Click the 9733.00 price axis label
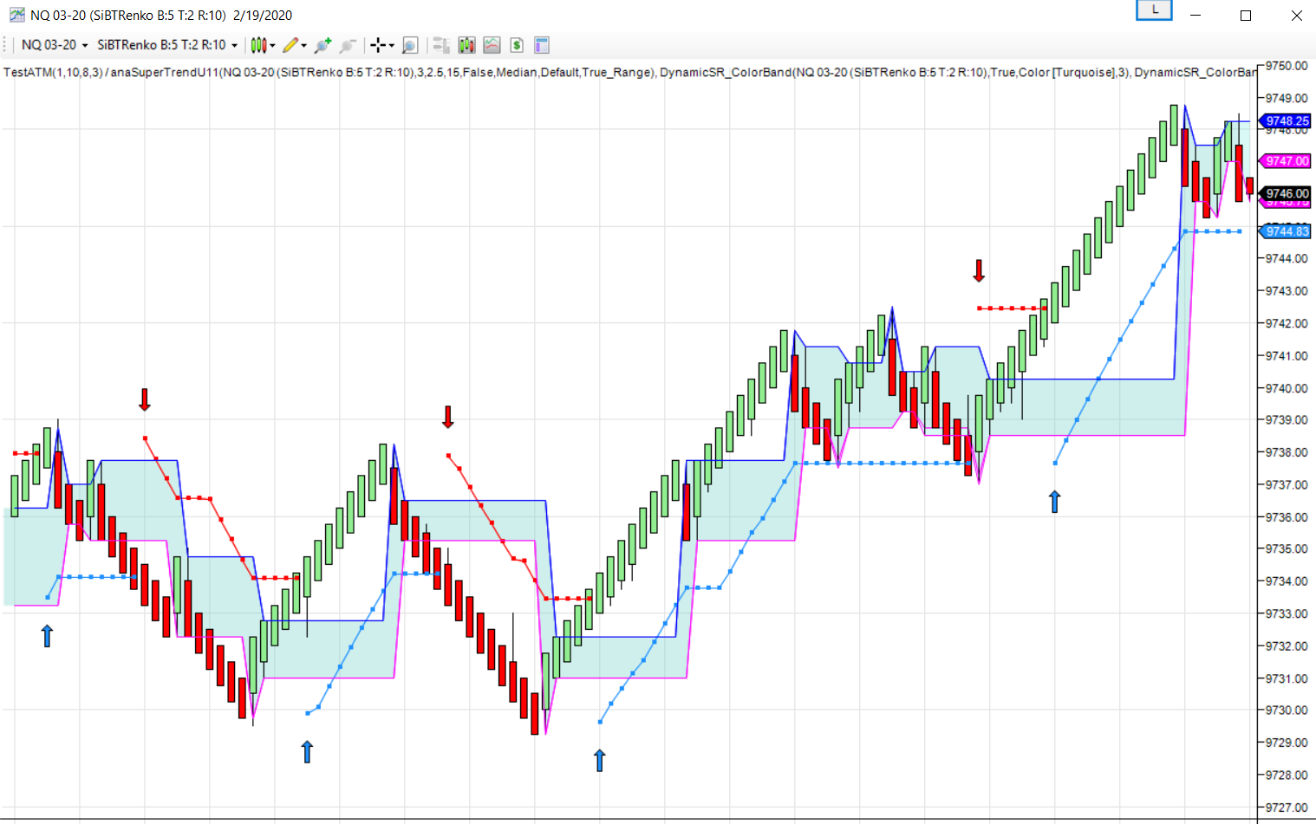 (1287, 613)
